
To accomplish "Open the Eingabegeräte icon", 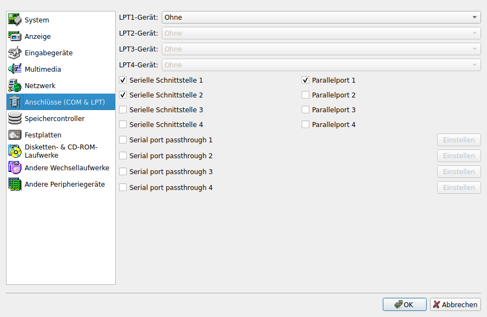I will coord(15,53).
